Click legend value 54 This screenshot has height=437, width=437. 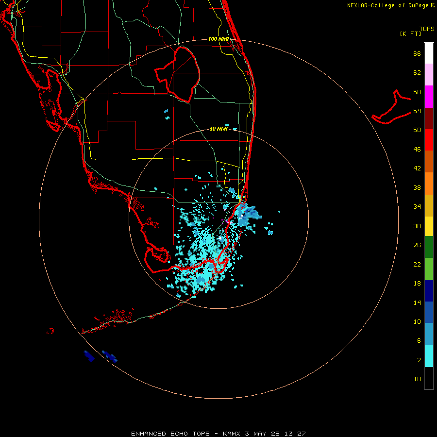(x=417, y=111)
